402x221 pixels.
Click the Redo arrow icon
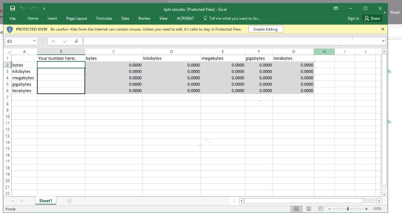coord(33,9)
